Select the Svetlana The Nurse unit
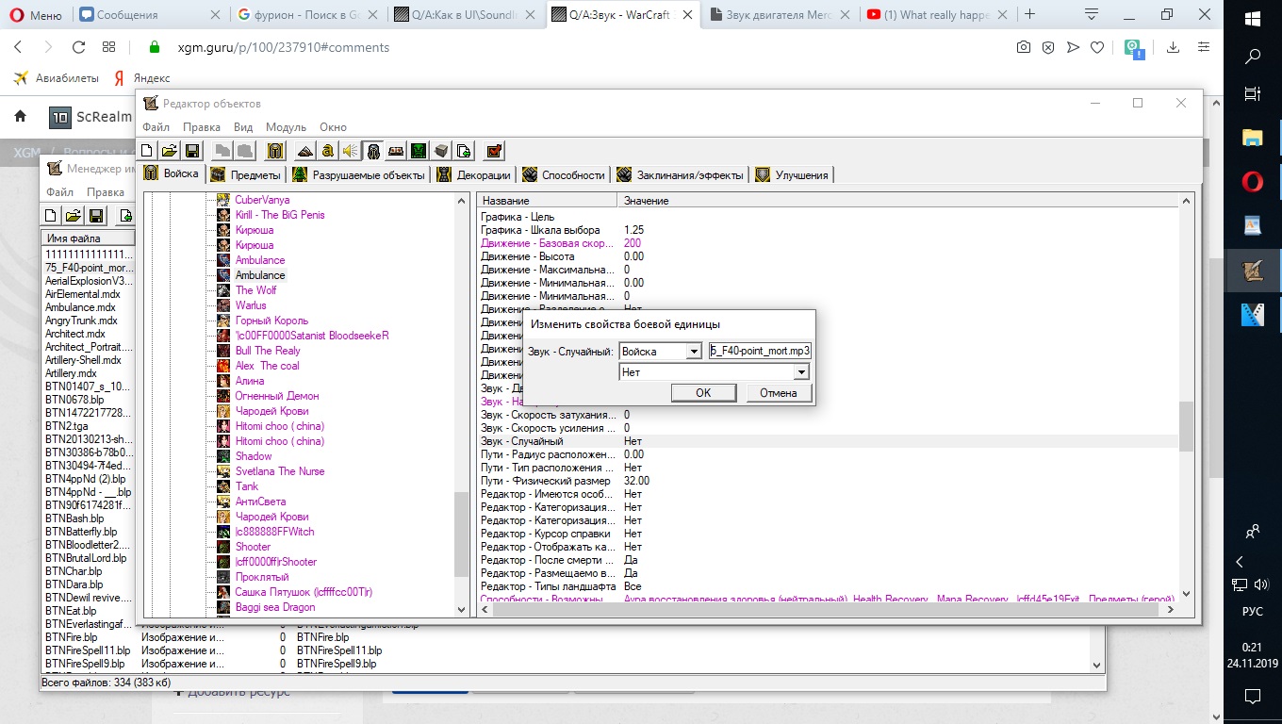Image resolution: width=1282 pixels, height=724 pixels. click(x=279, y=471)
